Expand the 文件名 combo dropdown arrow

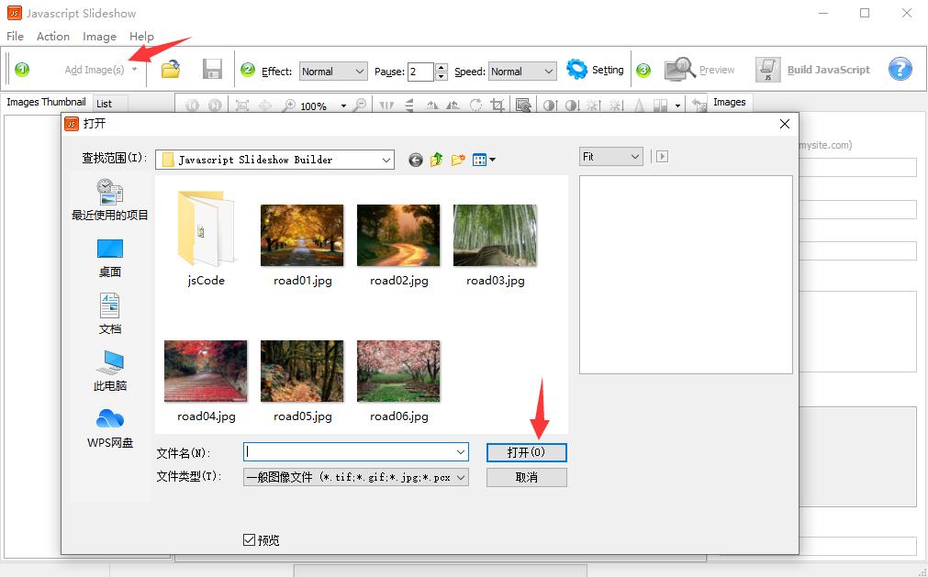[461, 452]
